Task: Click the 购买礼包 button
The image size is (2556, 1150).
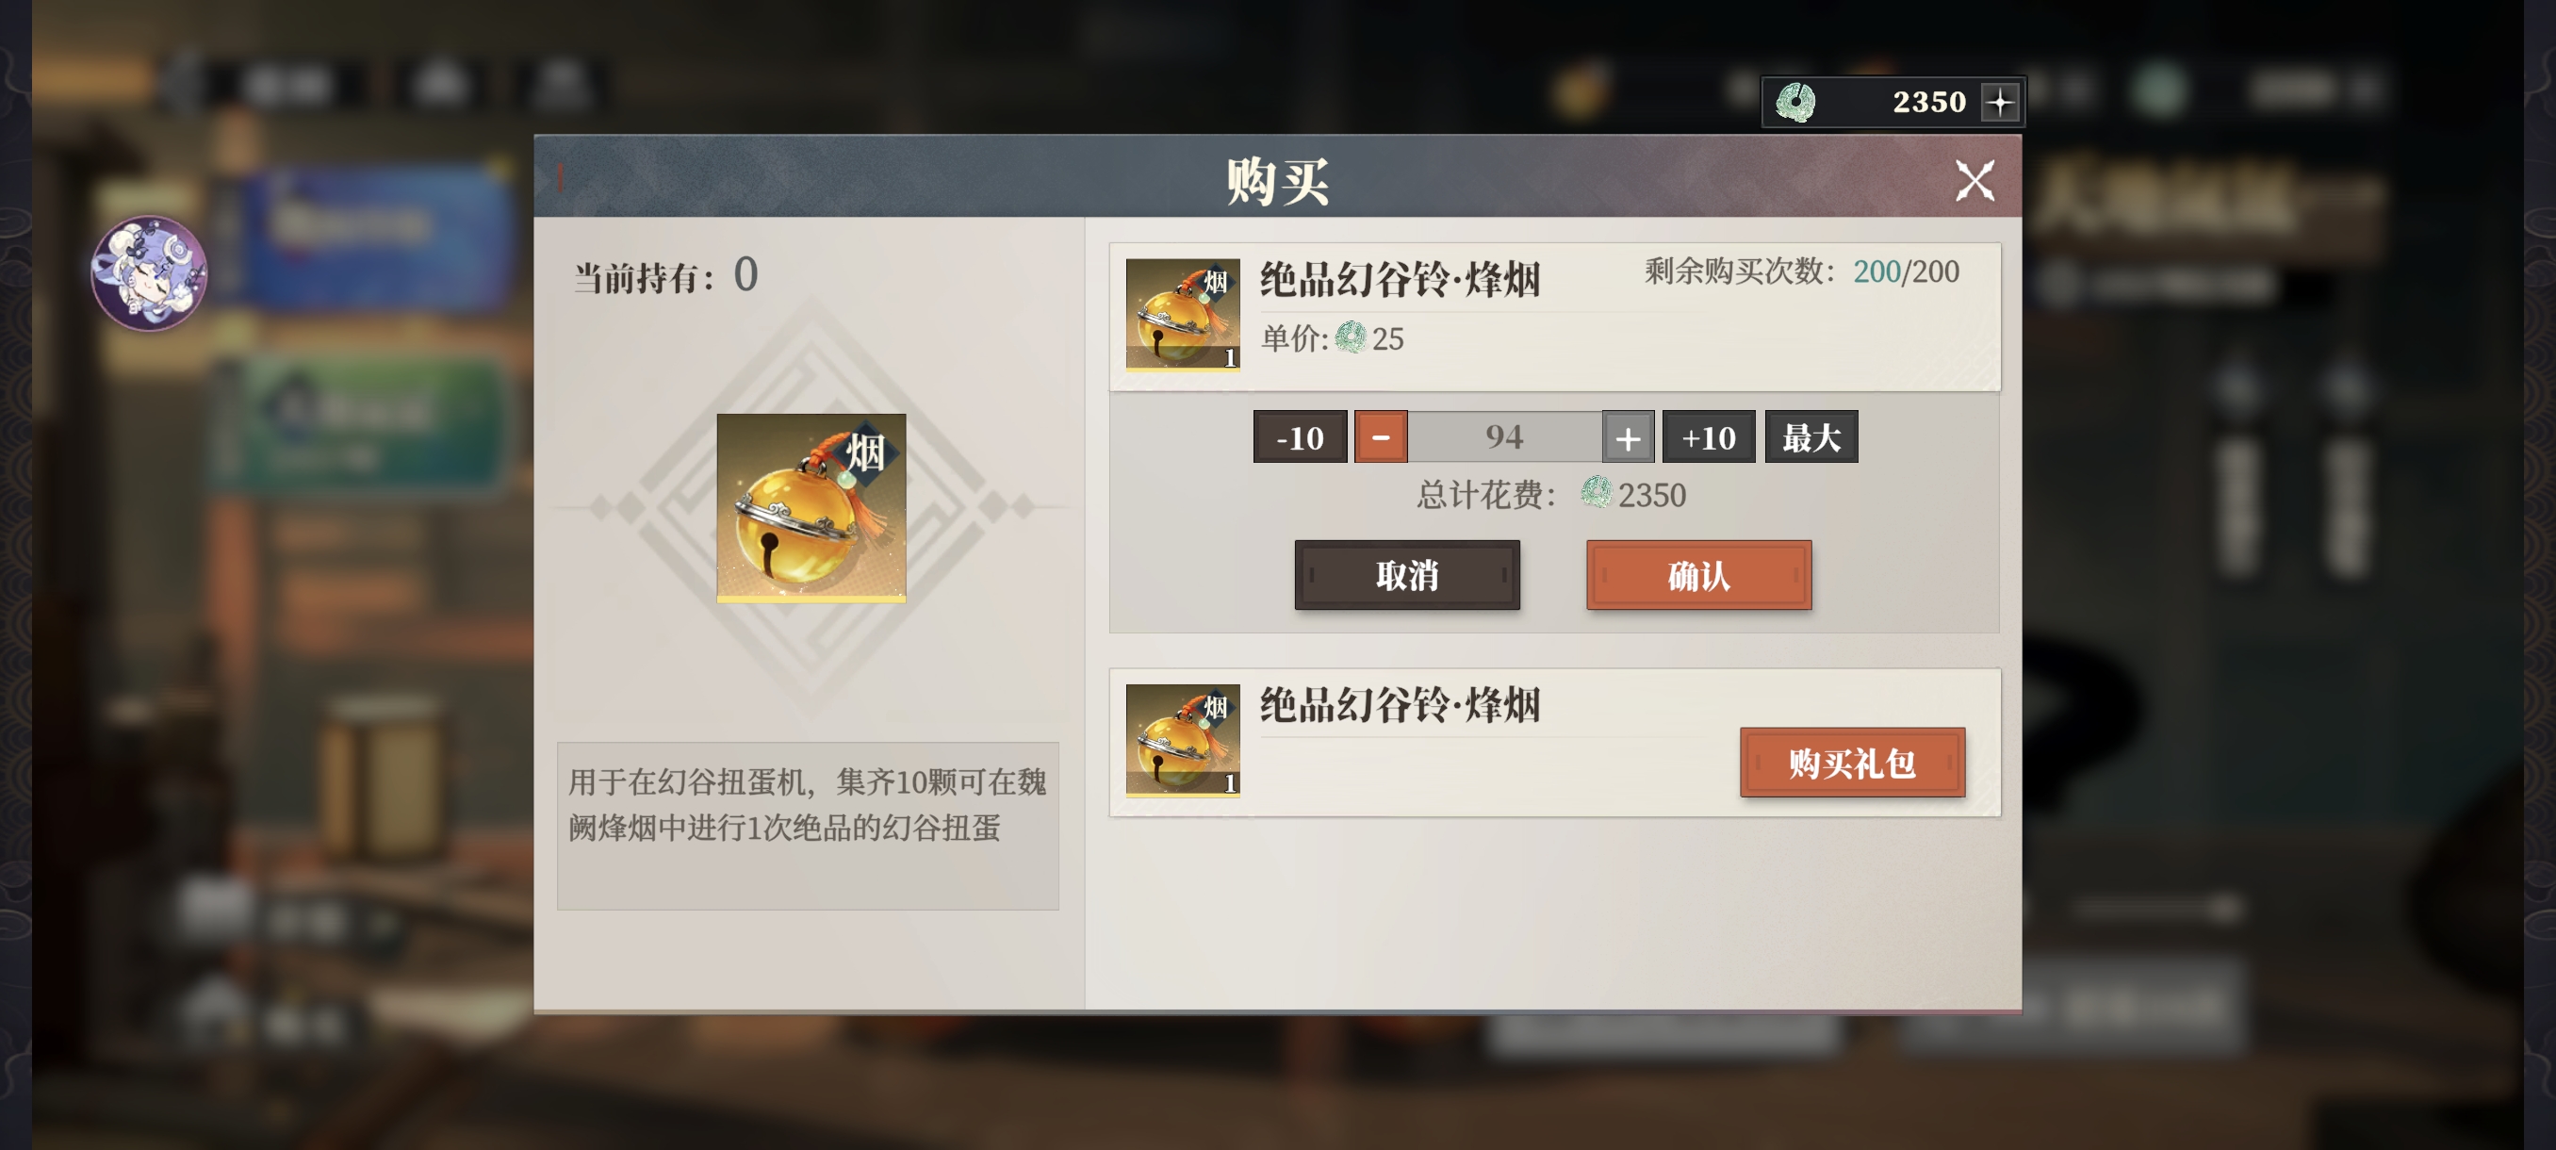Action: pos(1852,762)
